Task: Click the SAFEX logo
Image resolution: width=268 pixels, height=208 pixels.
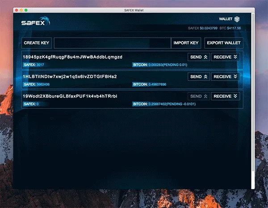Action: (36, 21)
